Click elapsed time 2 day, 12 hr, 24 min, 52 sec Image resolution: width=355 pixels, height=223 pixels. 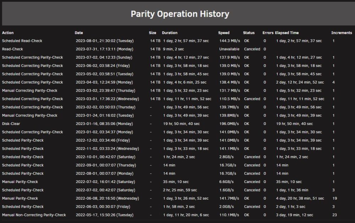click(x=300, y=82)
